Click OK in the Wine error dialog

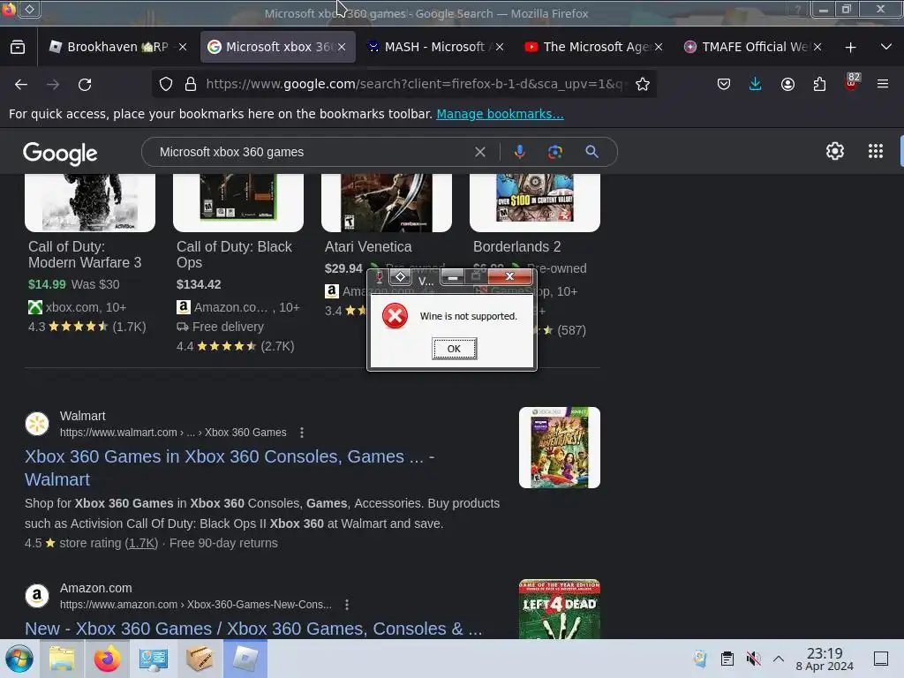point(455,349)
